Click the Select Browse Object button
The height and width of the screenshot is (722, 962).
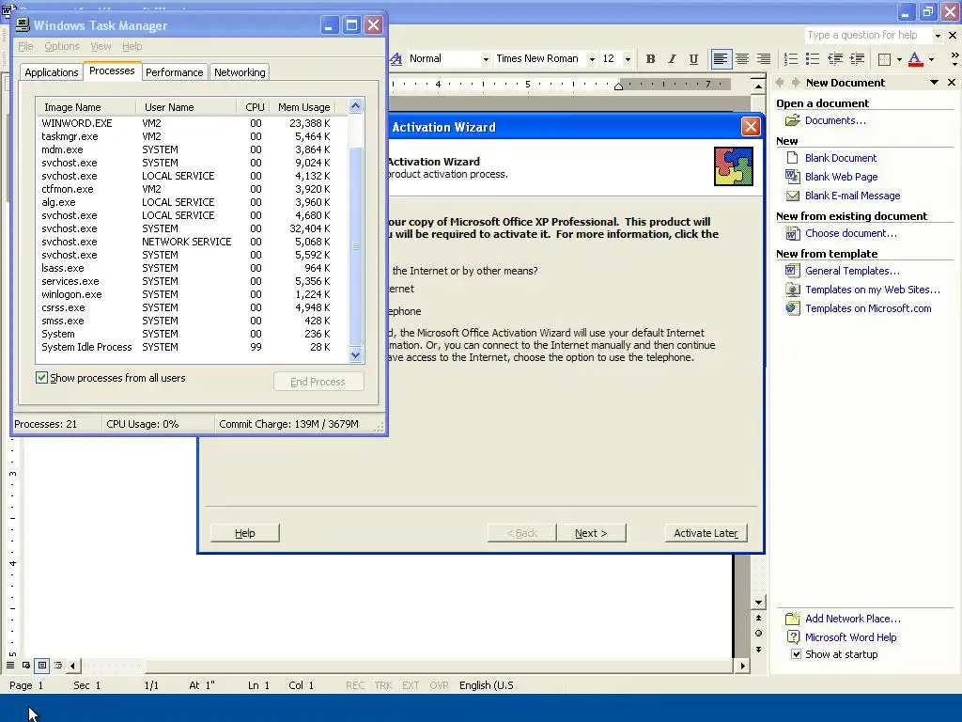758,634
